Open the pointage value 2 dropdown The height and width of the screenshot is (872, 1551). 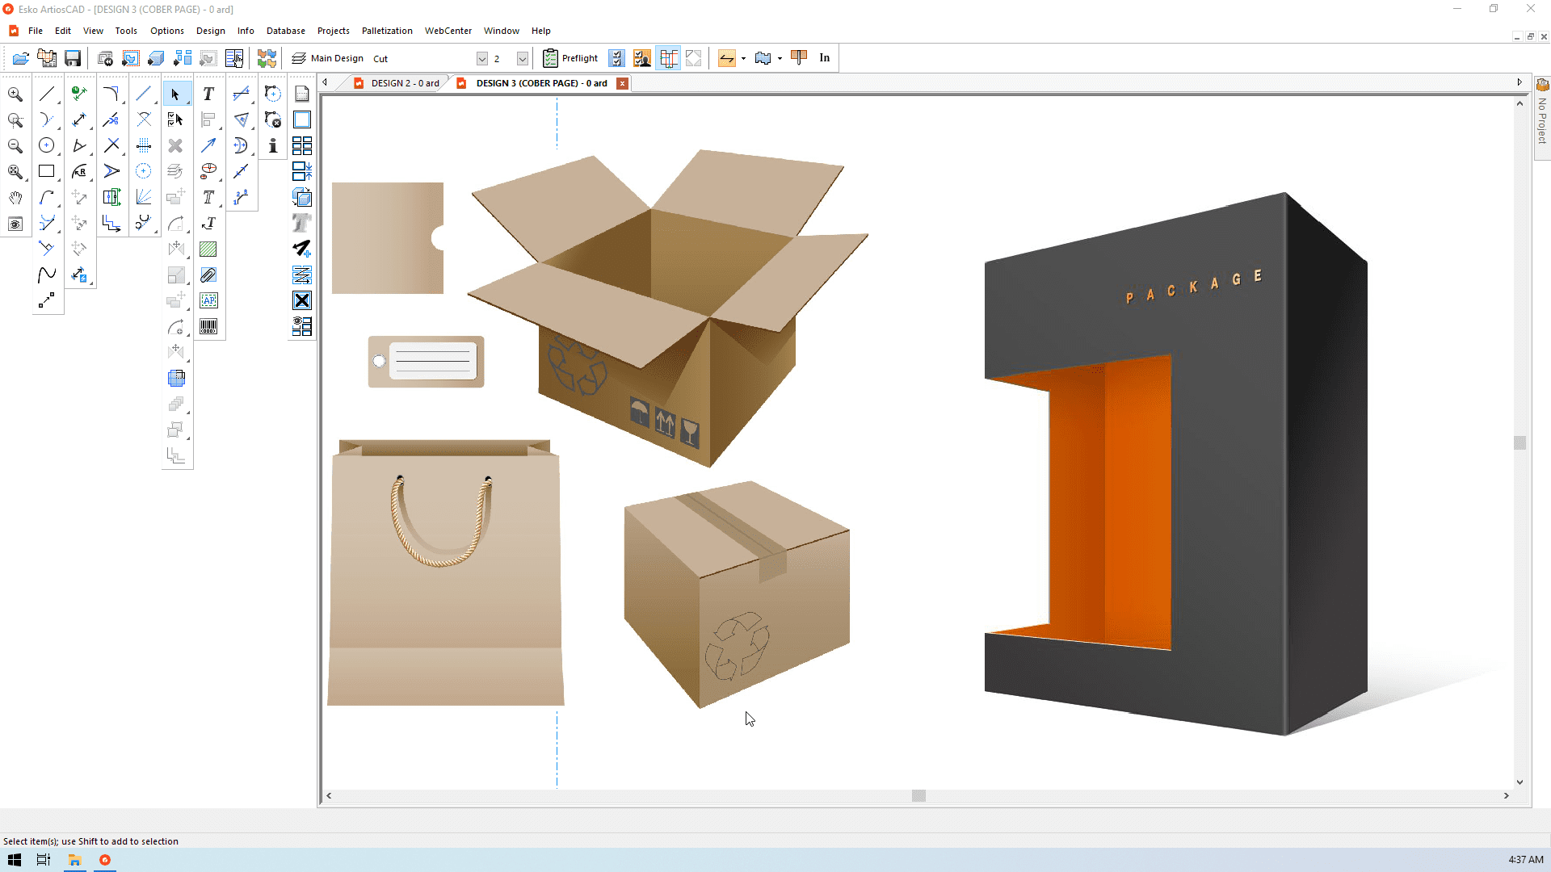tap(523, 58)
